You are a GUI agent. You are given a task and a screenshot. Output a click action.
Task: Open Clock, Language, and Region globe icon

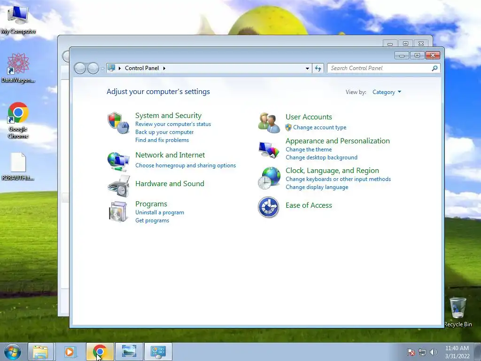269,178
